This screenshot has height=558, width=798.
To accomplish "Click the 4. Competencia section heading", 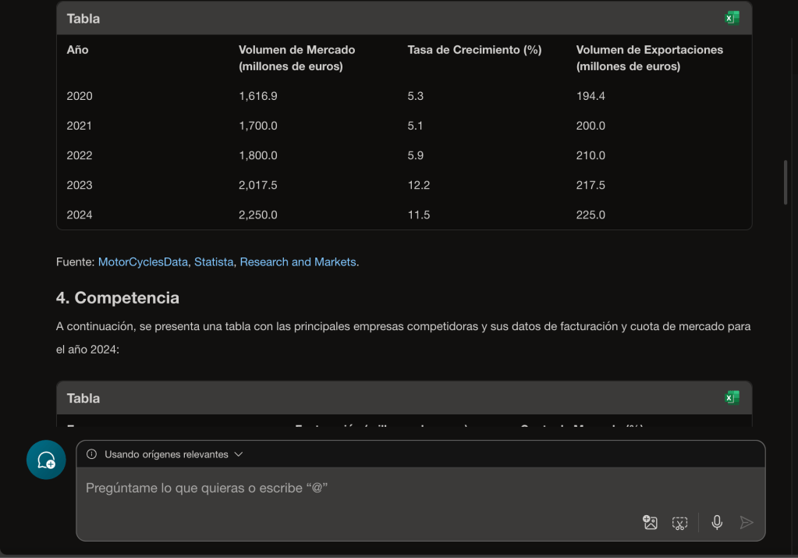I will pyautogui.click(x=118, y=297).
